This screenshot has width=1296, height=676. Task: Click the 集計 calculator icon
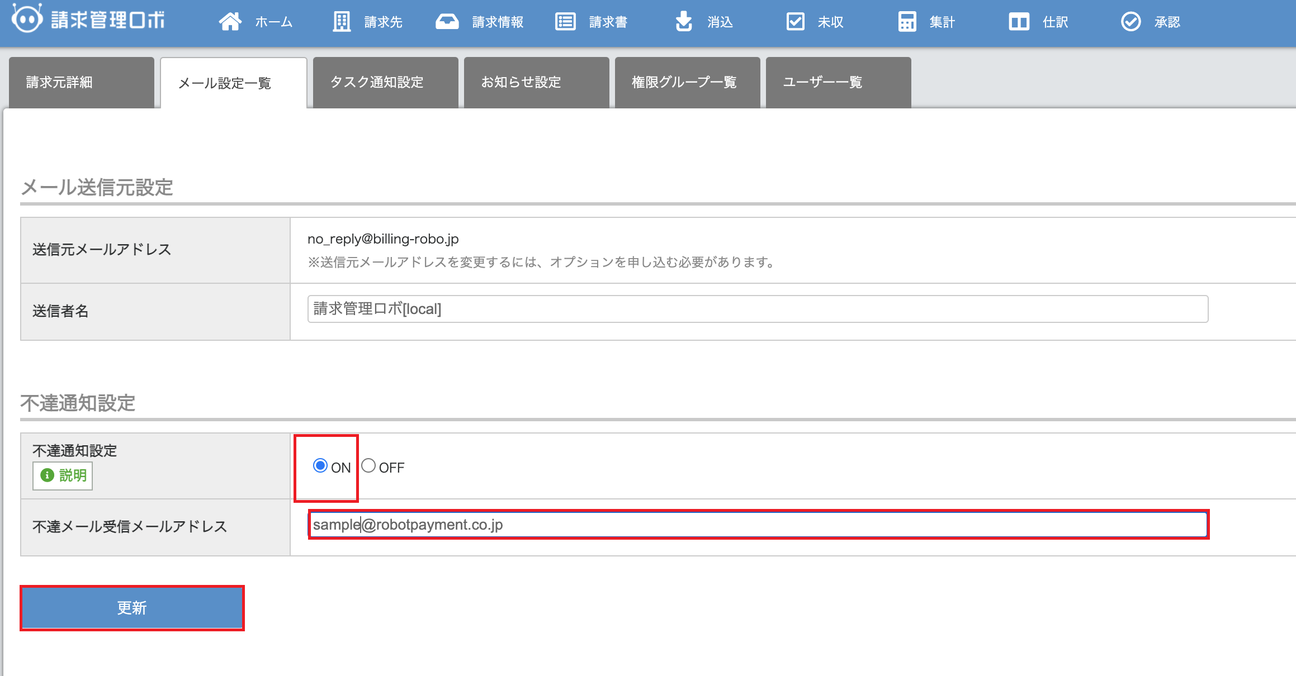tap(907, 22)
